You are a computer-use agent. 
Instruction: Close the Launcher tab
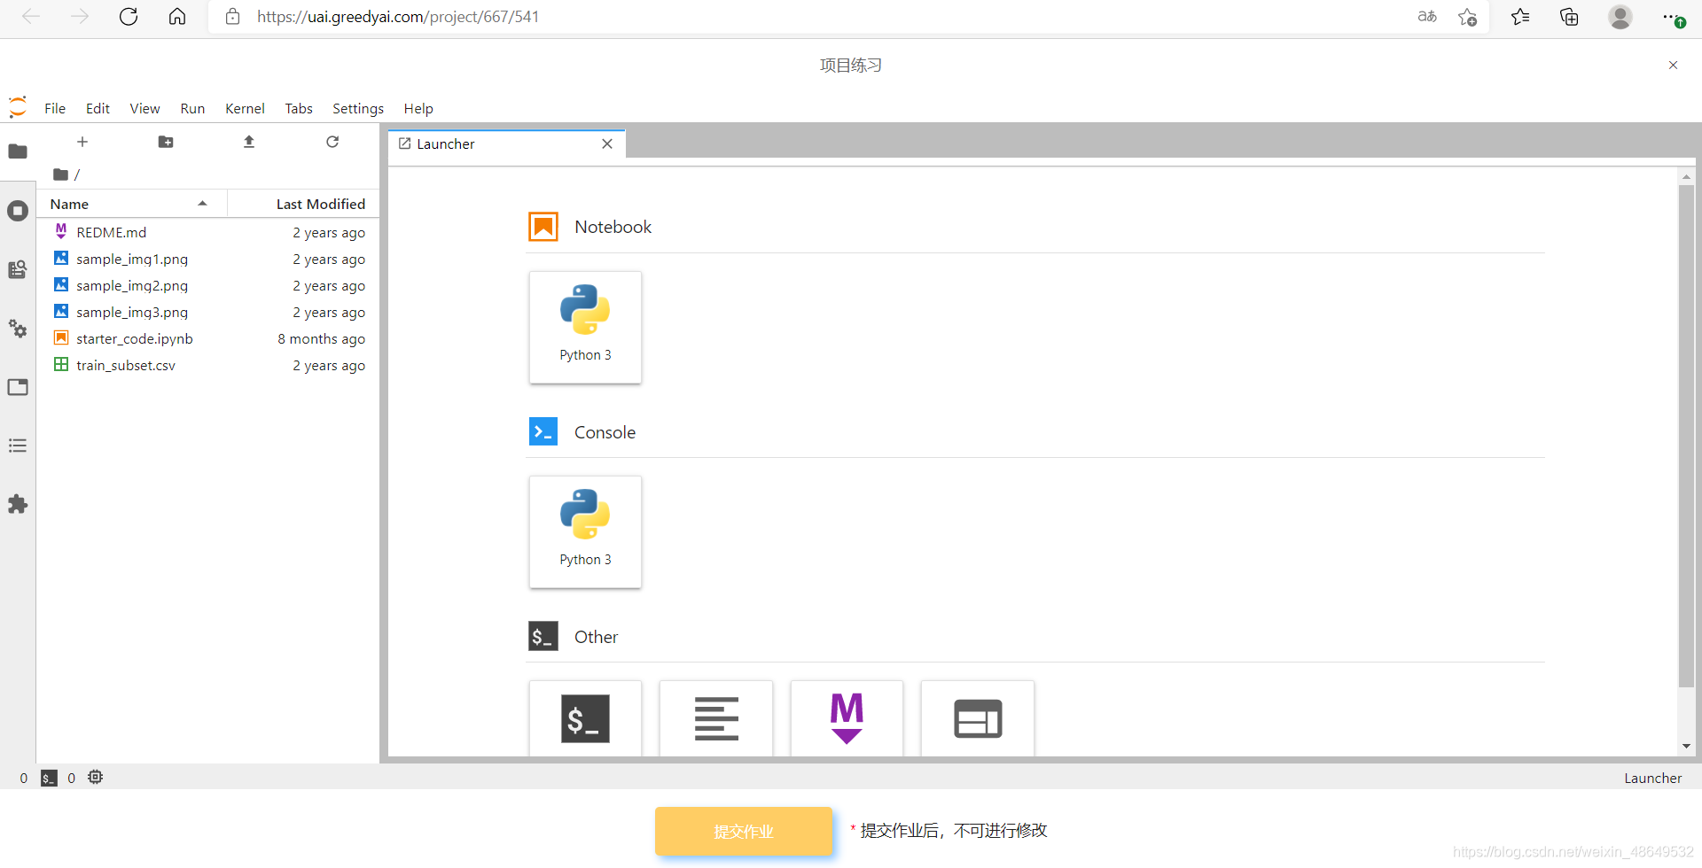click(x=607, y=143)
